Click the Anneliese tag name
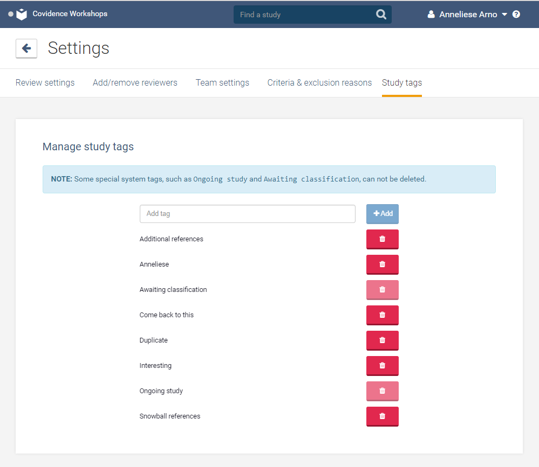Image resolution: width=539 pixels, height=467 pixels. (154, 264)
